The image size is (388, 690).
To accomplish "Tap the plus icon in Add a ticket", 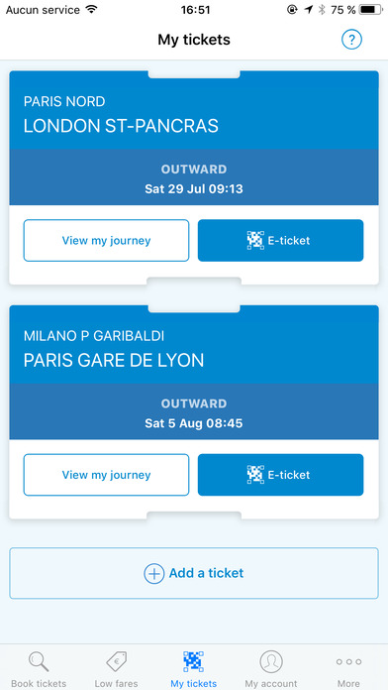I will click(153, 573).
